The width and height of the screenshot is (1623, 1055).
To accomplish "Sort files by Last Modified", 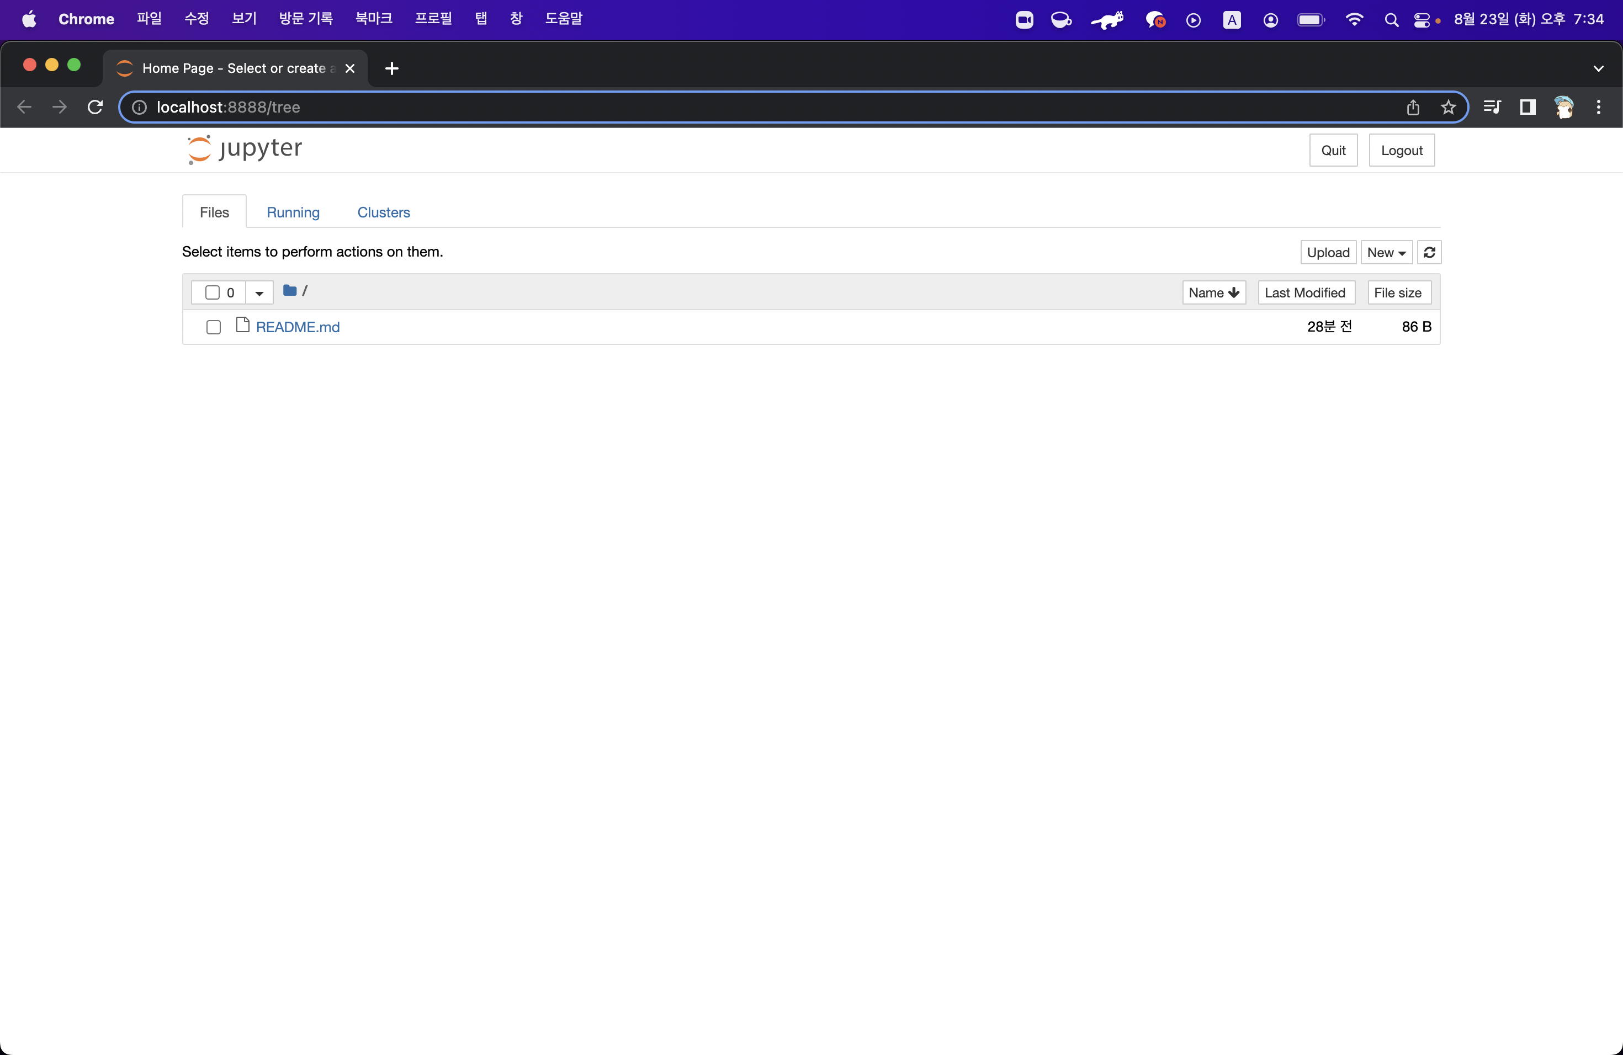I will coord(1304,292).
